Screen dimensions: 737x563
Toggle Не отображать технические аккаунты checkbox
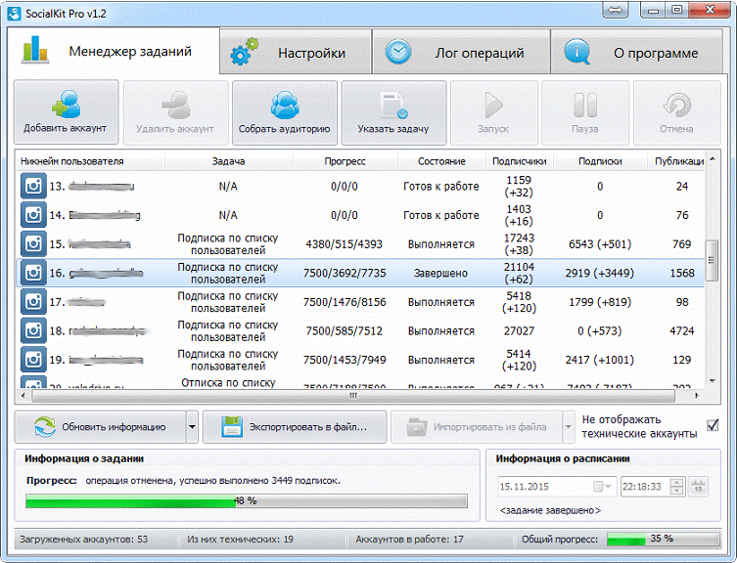coord(713,425)
